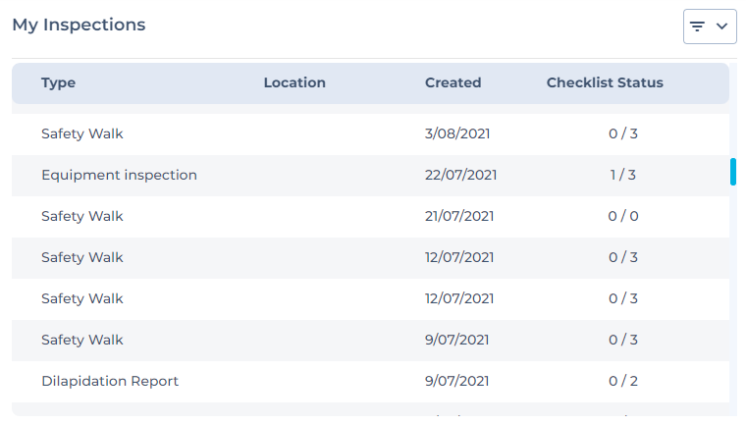Open Safety Walk created 3/08/2021
The image size is (746, 424).
pos(370,134)
